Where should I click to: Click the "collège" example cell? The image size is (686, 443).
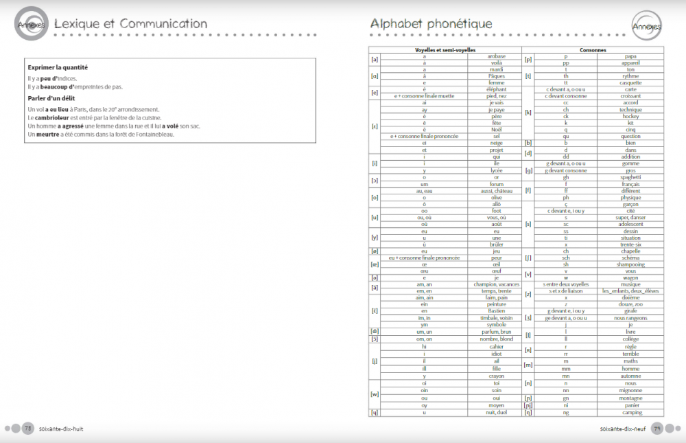pyautogui.click(x=630, y=339)
